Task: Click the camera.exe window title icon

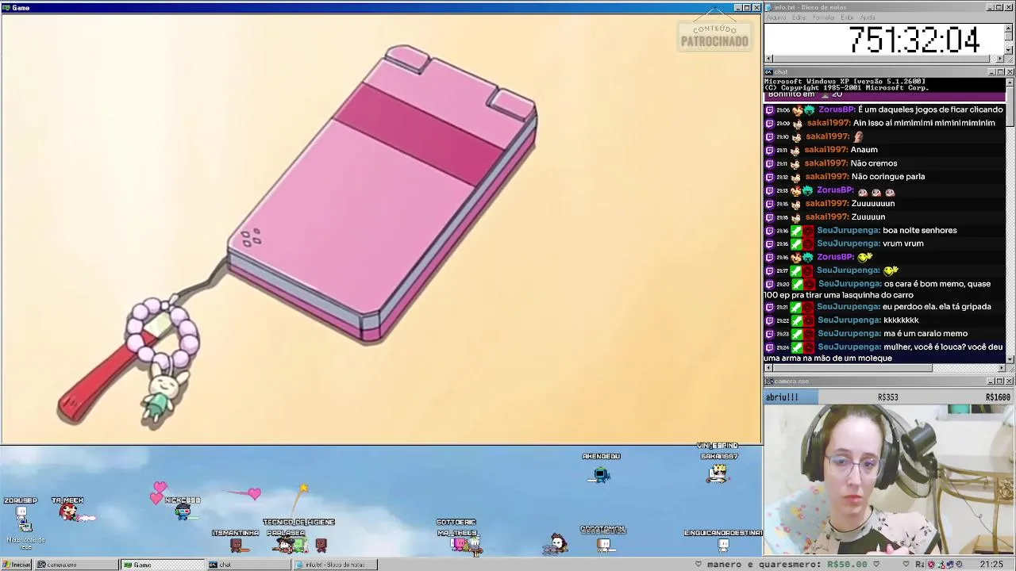Action: pos(769,381)
